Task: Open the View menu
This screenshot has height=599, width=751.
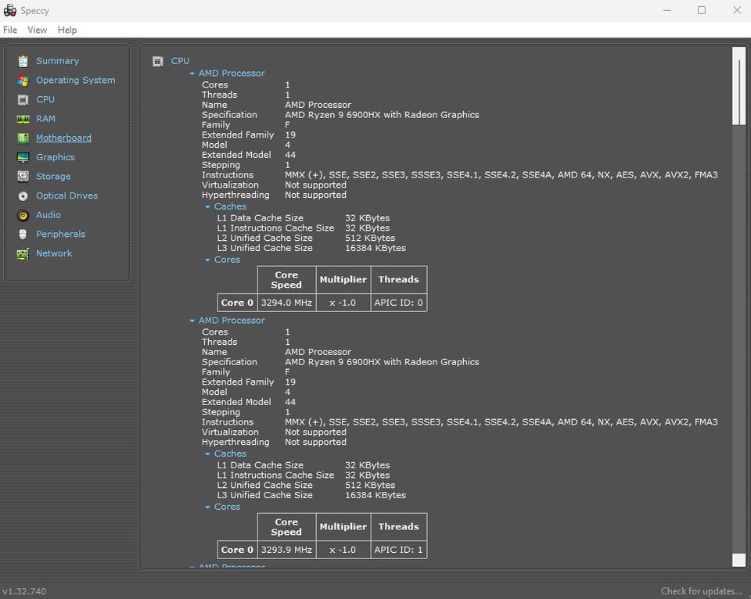Action: [37, 30]
